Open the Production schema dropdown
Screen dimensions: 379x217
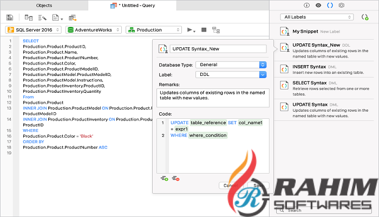tap(154, 30)
